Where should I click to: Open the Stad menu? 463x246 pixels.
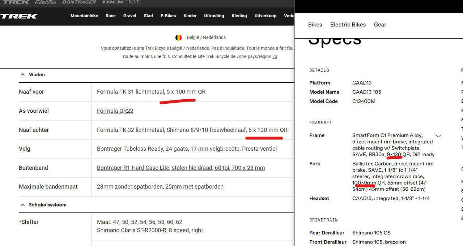tap(148, 16)
